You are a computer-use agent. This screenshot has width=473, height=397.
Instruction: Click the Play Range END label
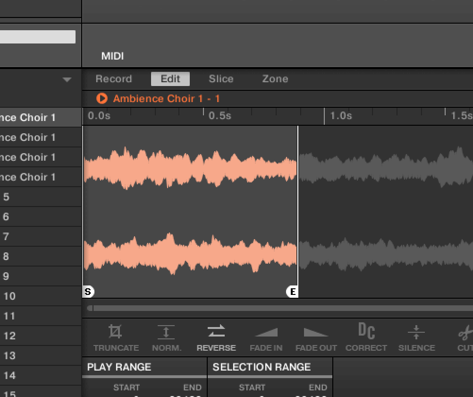(x=192, y=388)
